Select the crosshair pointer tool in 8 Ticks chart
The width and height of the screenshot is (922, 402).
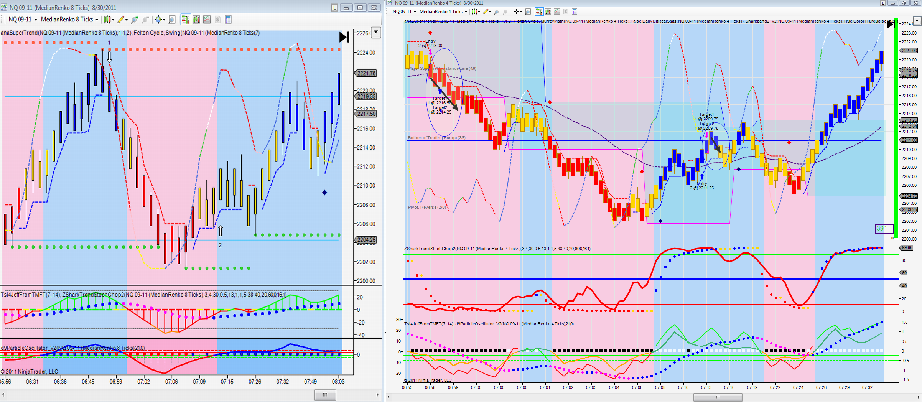(158, 20)
